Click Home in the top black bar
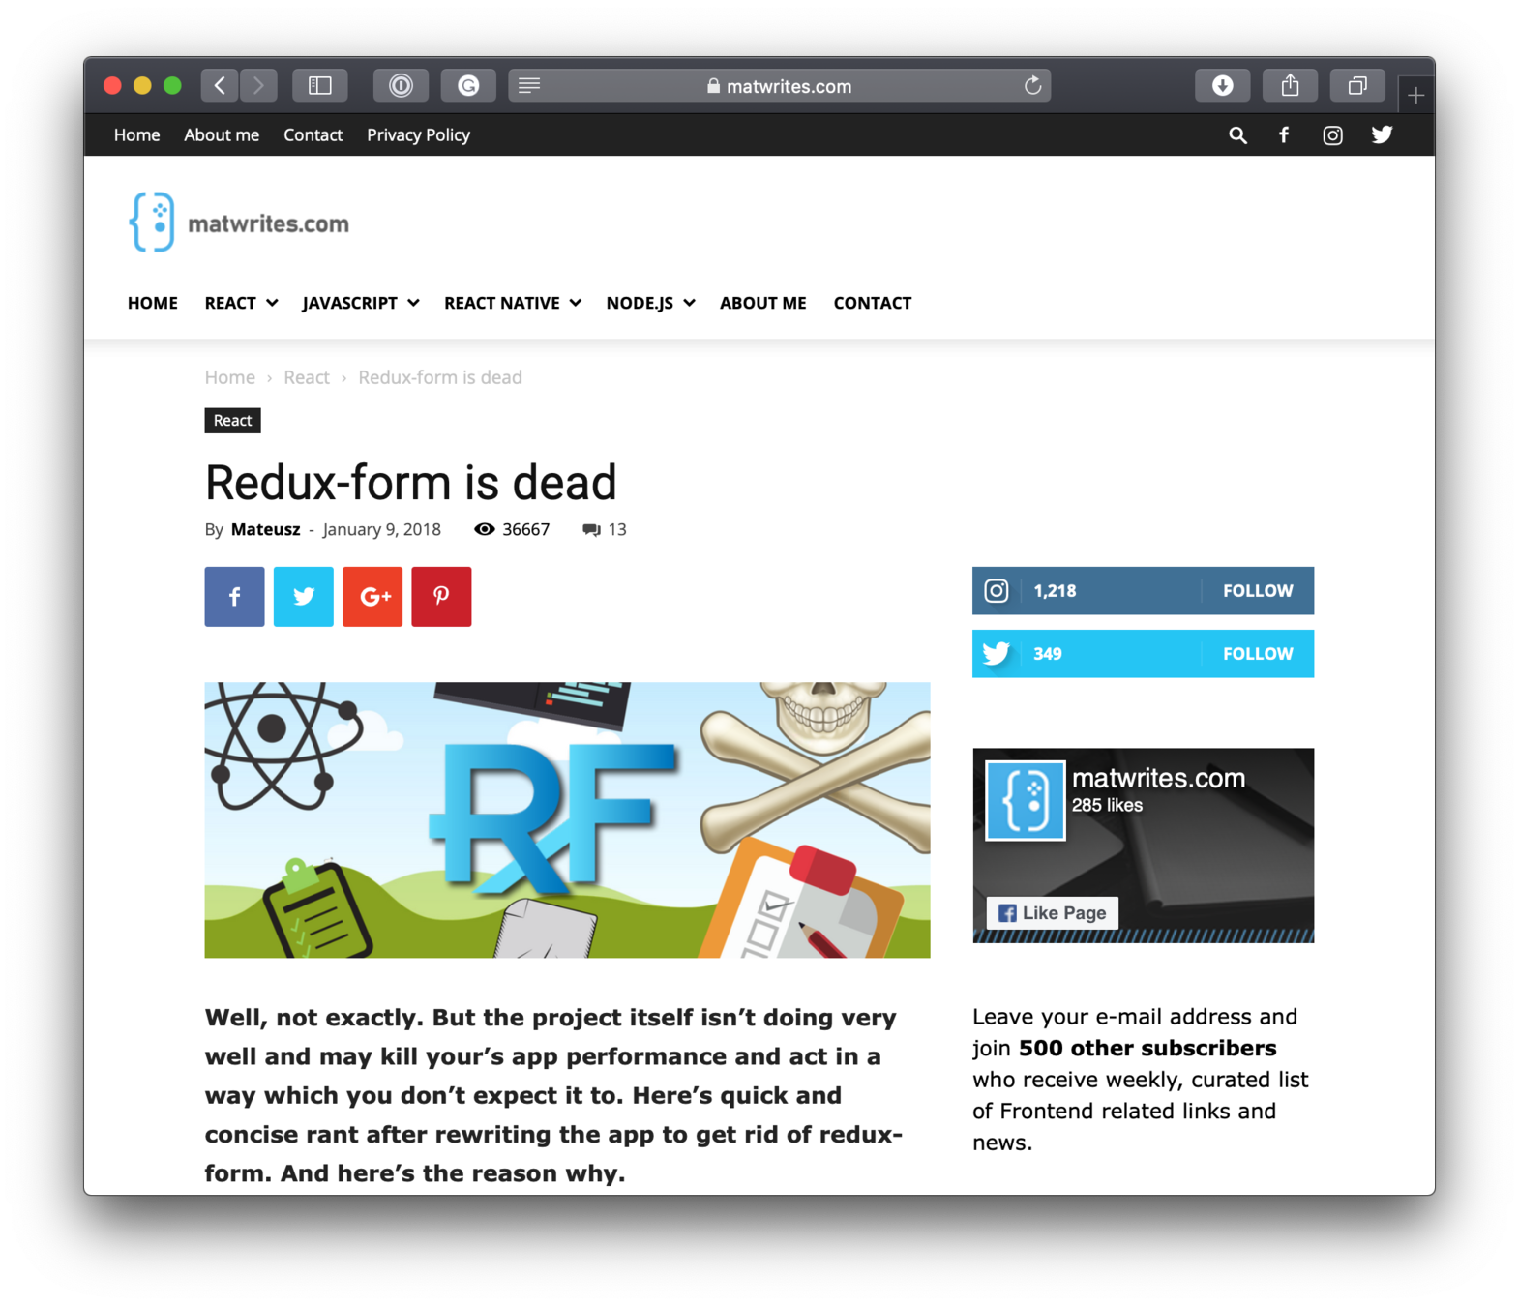This screenshot has height=1306, width=1519. pyautogui.click(x=136, y=135)
